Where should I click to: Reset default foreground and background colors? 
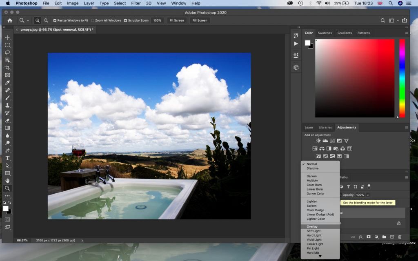point(4,203)
